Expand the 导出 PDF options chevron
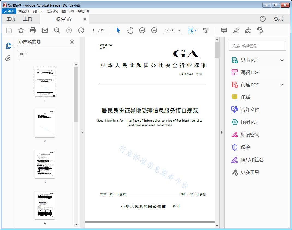 282,60
